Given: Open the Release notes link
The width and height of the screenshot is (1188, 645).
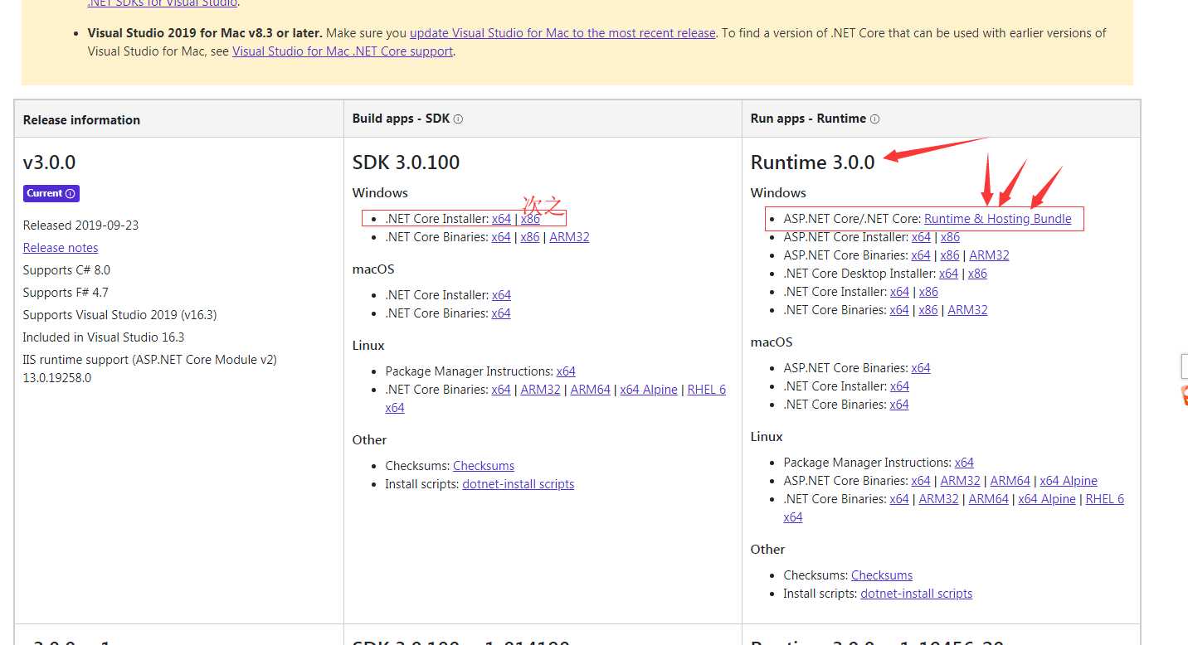Looking at the screenshot, I should (61, 248).
